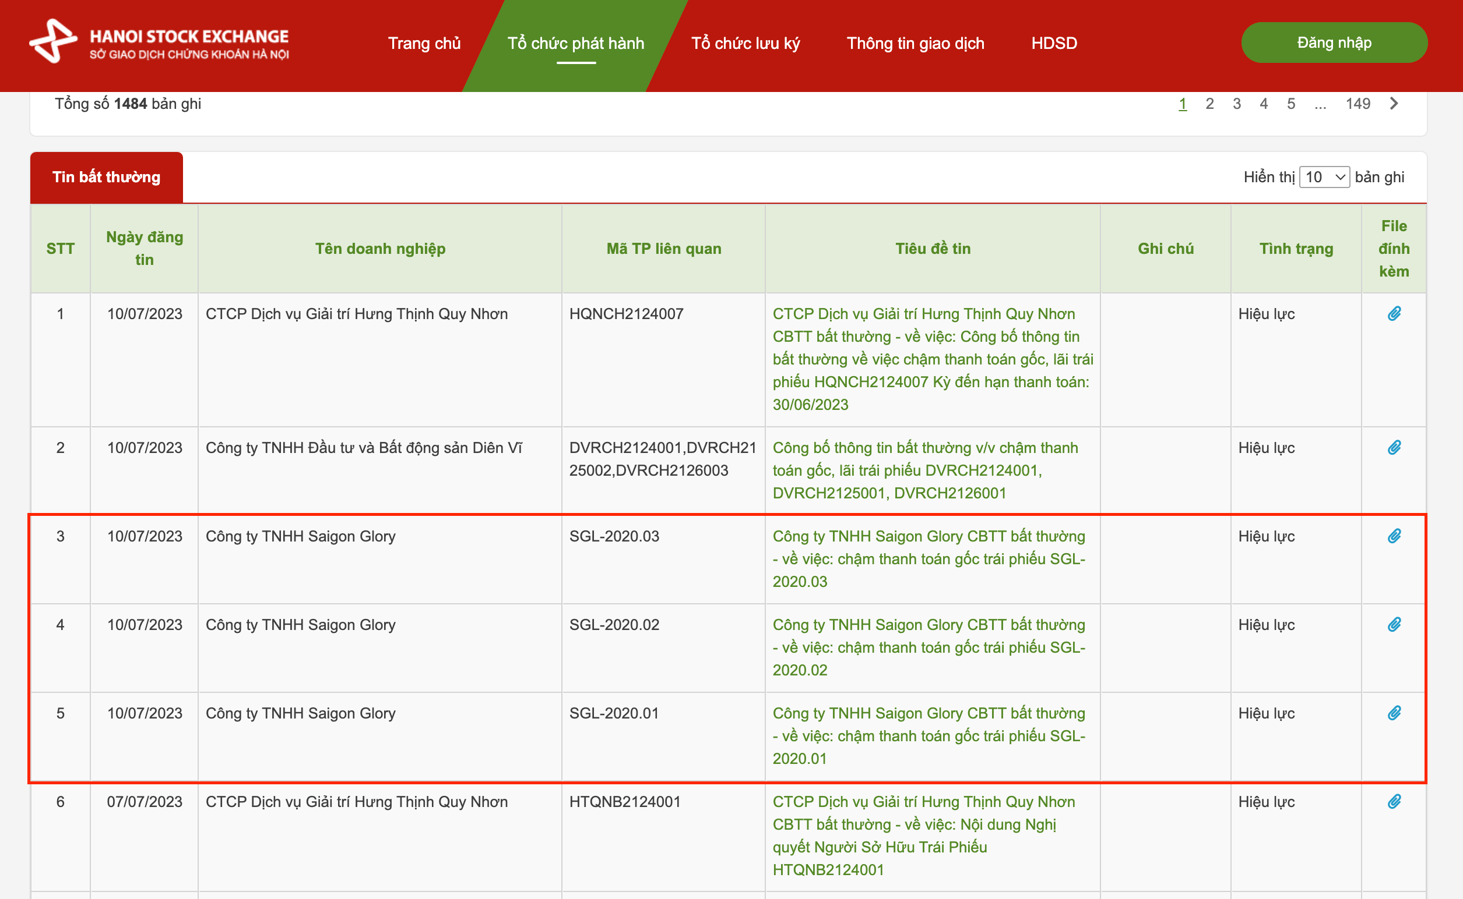Click the Hanoi Stock Exchange logo
1463x899 pixels.
pyautogui.click(x=159, y=41)
